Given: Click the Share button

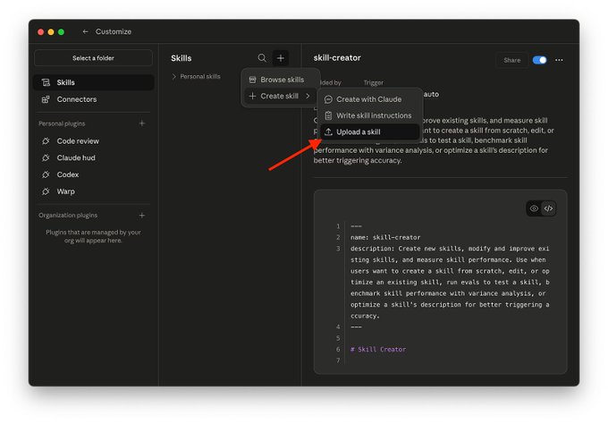Looking at the screenshot, I should 511,60.
